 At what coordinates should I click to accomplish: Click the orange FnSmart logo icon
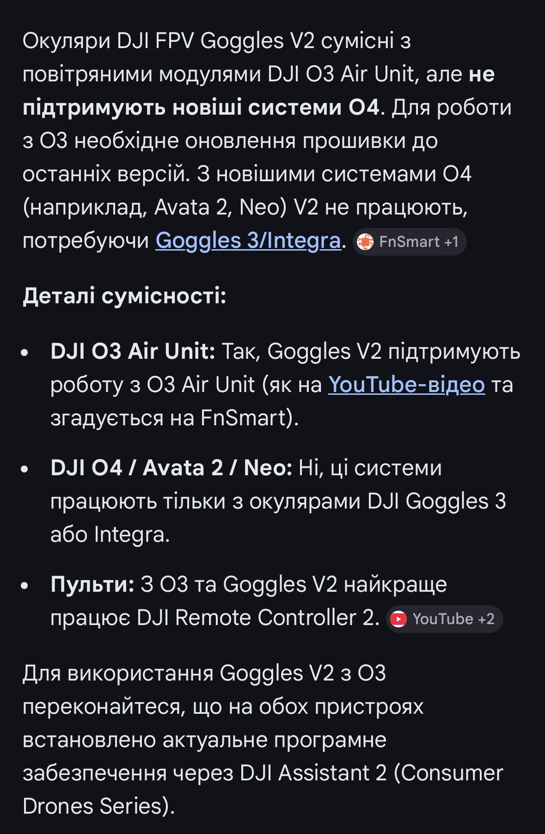click(x=365, y=242)
